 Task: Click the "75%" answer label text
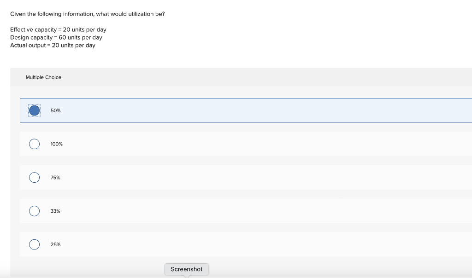55,178
